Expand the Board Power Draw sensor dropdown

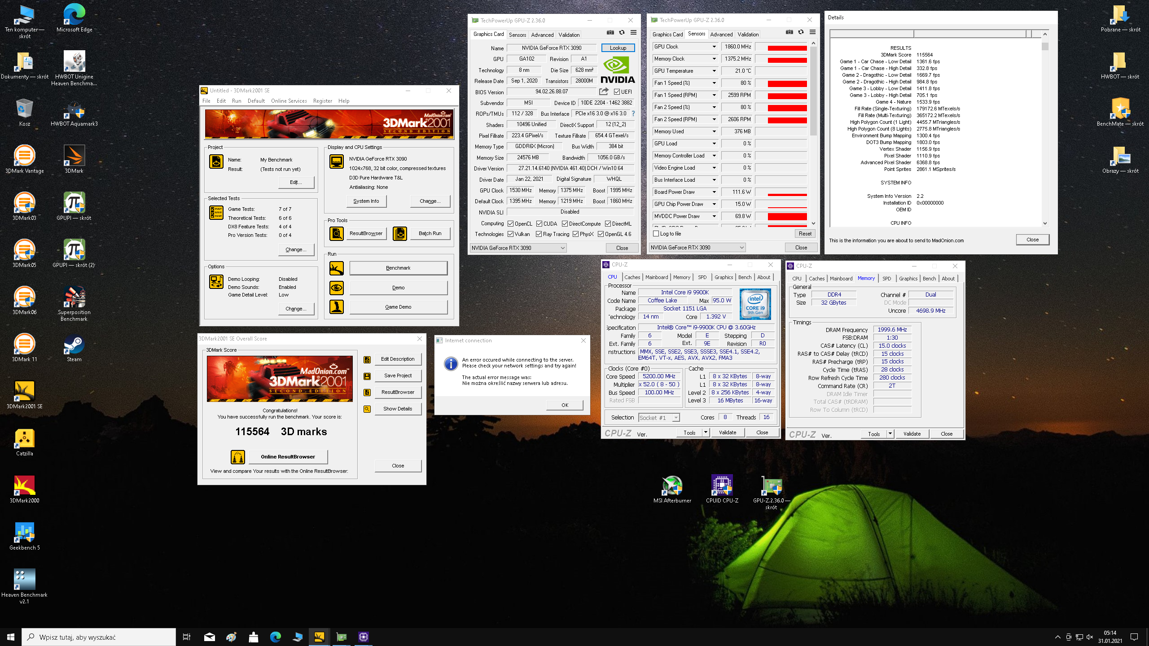pos(714,192)
